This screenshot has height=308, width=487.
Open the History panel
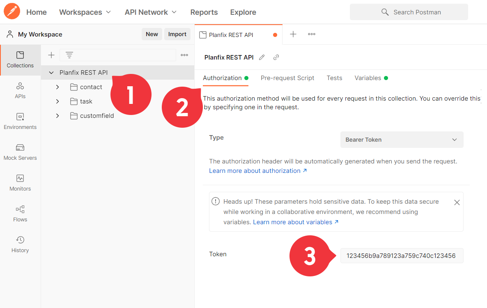20,244
